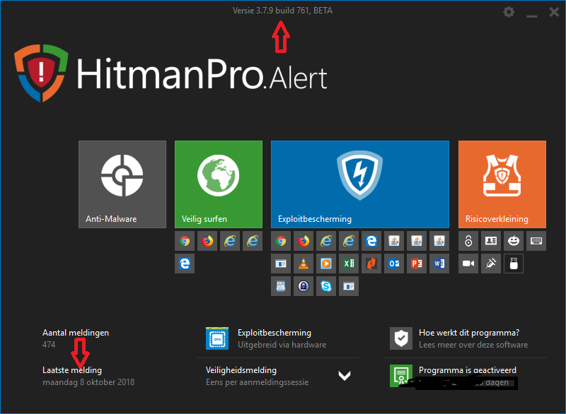Click the pumpkin mask risk icon
Viewport: 566px width, 414px height.
coord(514,241)
